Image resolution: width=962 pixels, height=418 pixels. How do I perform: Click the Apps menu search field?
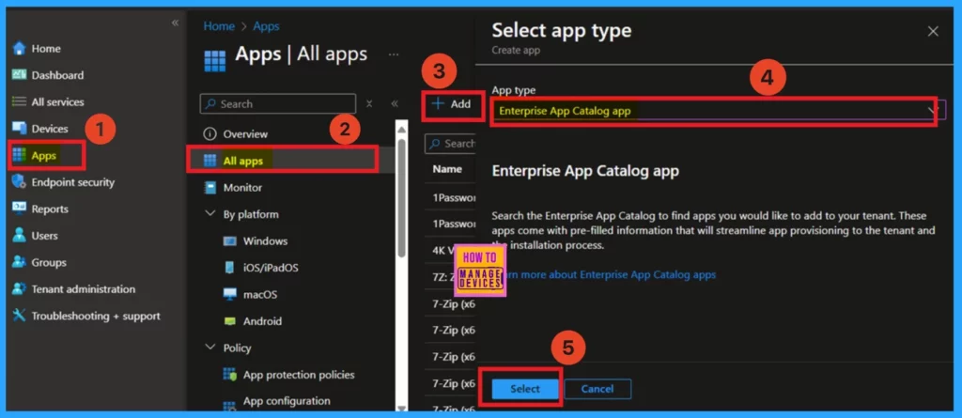click(278, 103)
